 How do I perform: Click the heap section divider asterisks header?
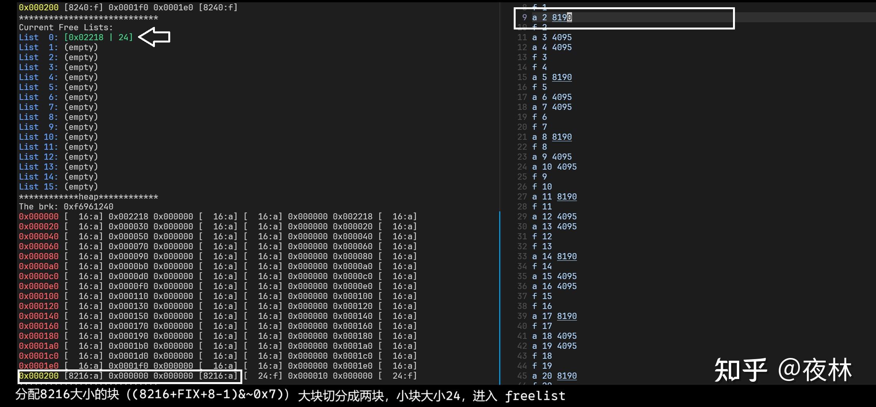coord(89,196)
